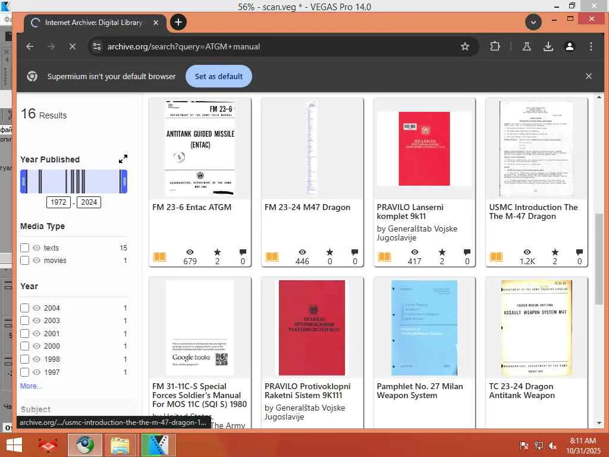Check the movies media type checkbox
Image resolution: width=609 pixels, height=457 pixels.
[24, 261]
